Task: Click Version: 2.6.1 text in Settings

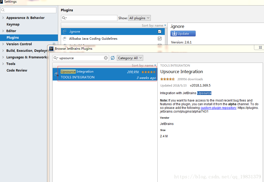Action: tap(181, 42)
